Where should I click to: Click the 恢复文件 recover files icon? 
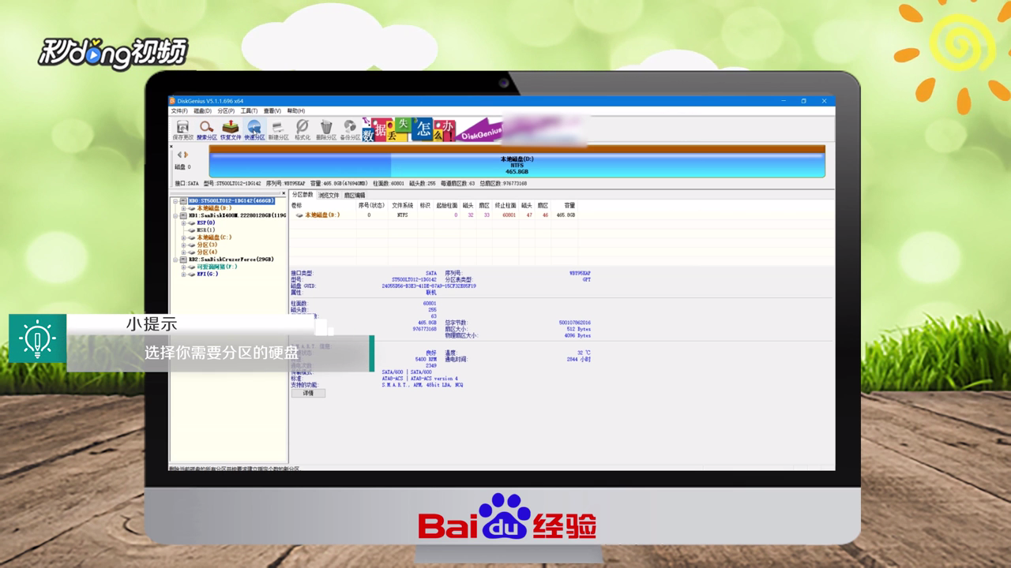pos(231,130)
